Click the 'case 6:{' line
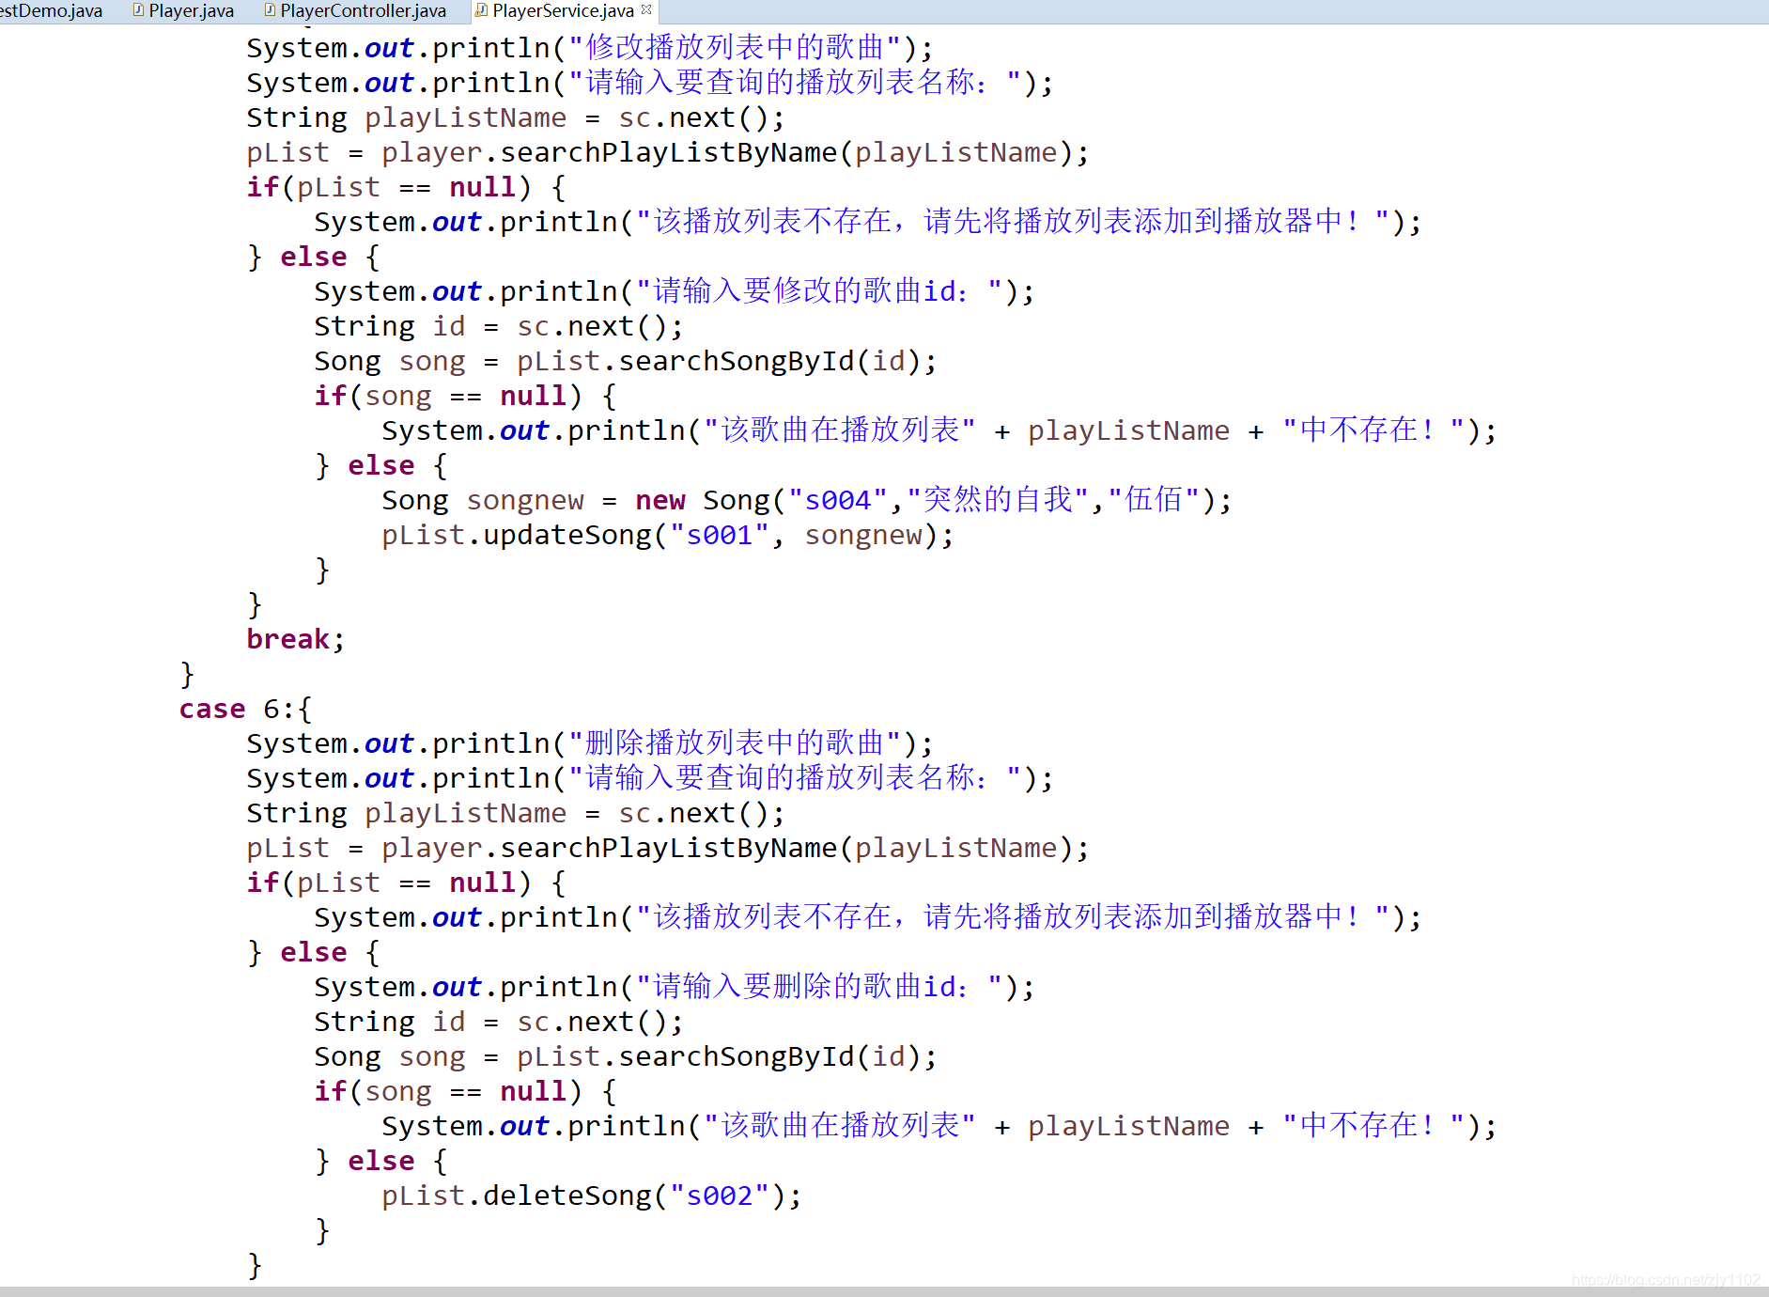1769x1297 pixels. pyautogui.click(x=245, y=709)
